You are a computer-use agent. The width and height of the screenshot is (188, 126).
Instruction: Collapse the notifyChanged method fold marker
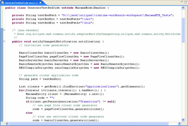(4, 41)
